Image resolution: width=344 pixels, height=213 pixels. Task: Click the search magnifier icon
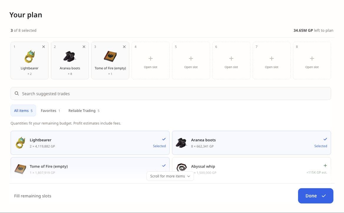point(17,93)
